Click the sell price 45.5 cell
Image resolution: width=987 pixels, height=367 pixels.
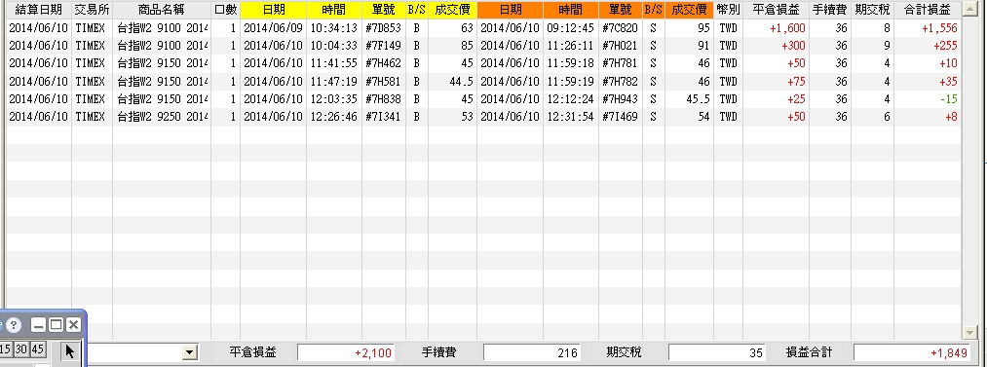click(689, 99)
